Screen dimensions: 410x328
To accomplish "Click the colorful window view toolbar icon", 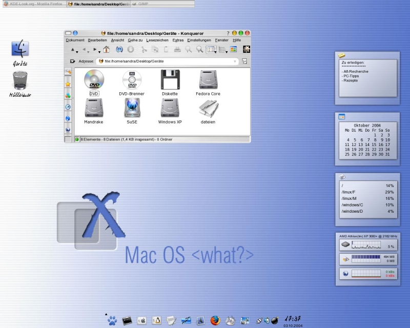I will [233, 49].
